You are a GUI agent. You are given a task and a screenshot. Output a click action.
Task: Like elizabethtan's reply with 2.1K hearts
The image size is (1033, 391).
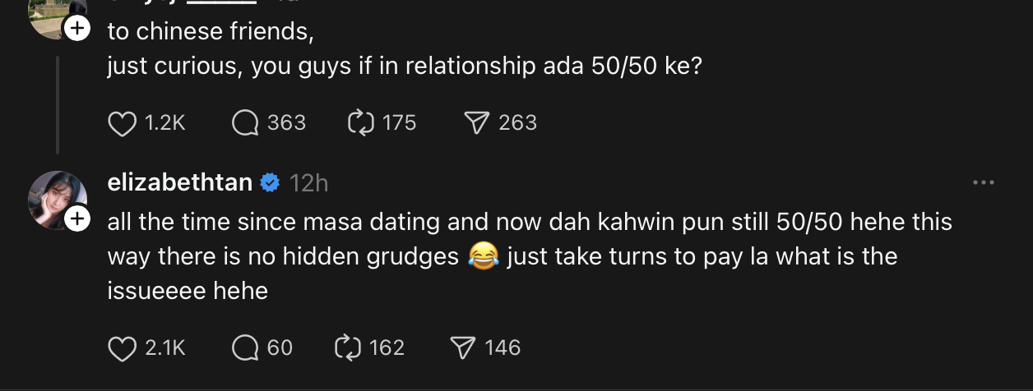(x=122, y=348)
